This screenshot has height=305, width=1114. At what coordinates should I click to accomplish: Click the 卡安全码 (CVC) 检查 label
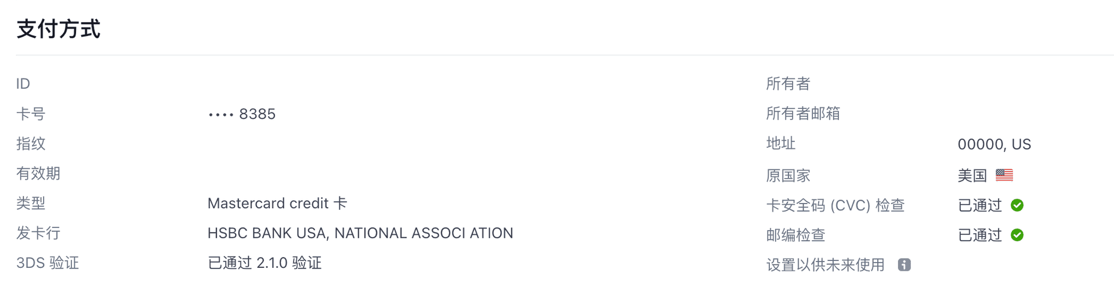pos(835,205)
